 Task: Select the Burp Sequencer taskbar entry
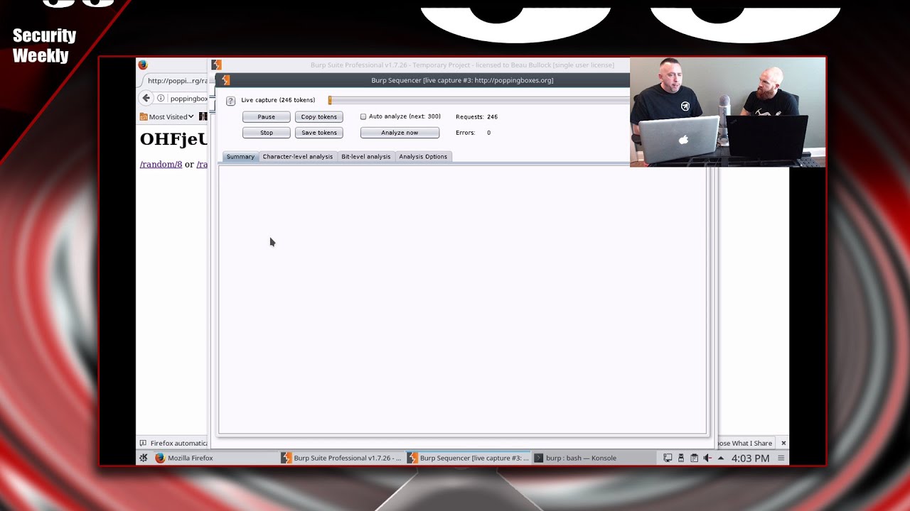click(x=469, y=458)
